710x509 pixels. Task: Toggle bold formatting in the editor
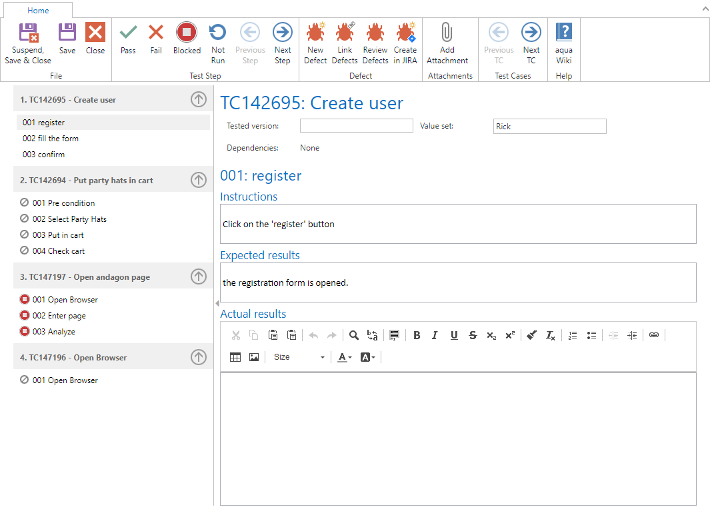[x=417, y=336]
